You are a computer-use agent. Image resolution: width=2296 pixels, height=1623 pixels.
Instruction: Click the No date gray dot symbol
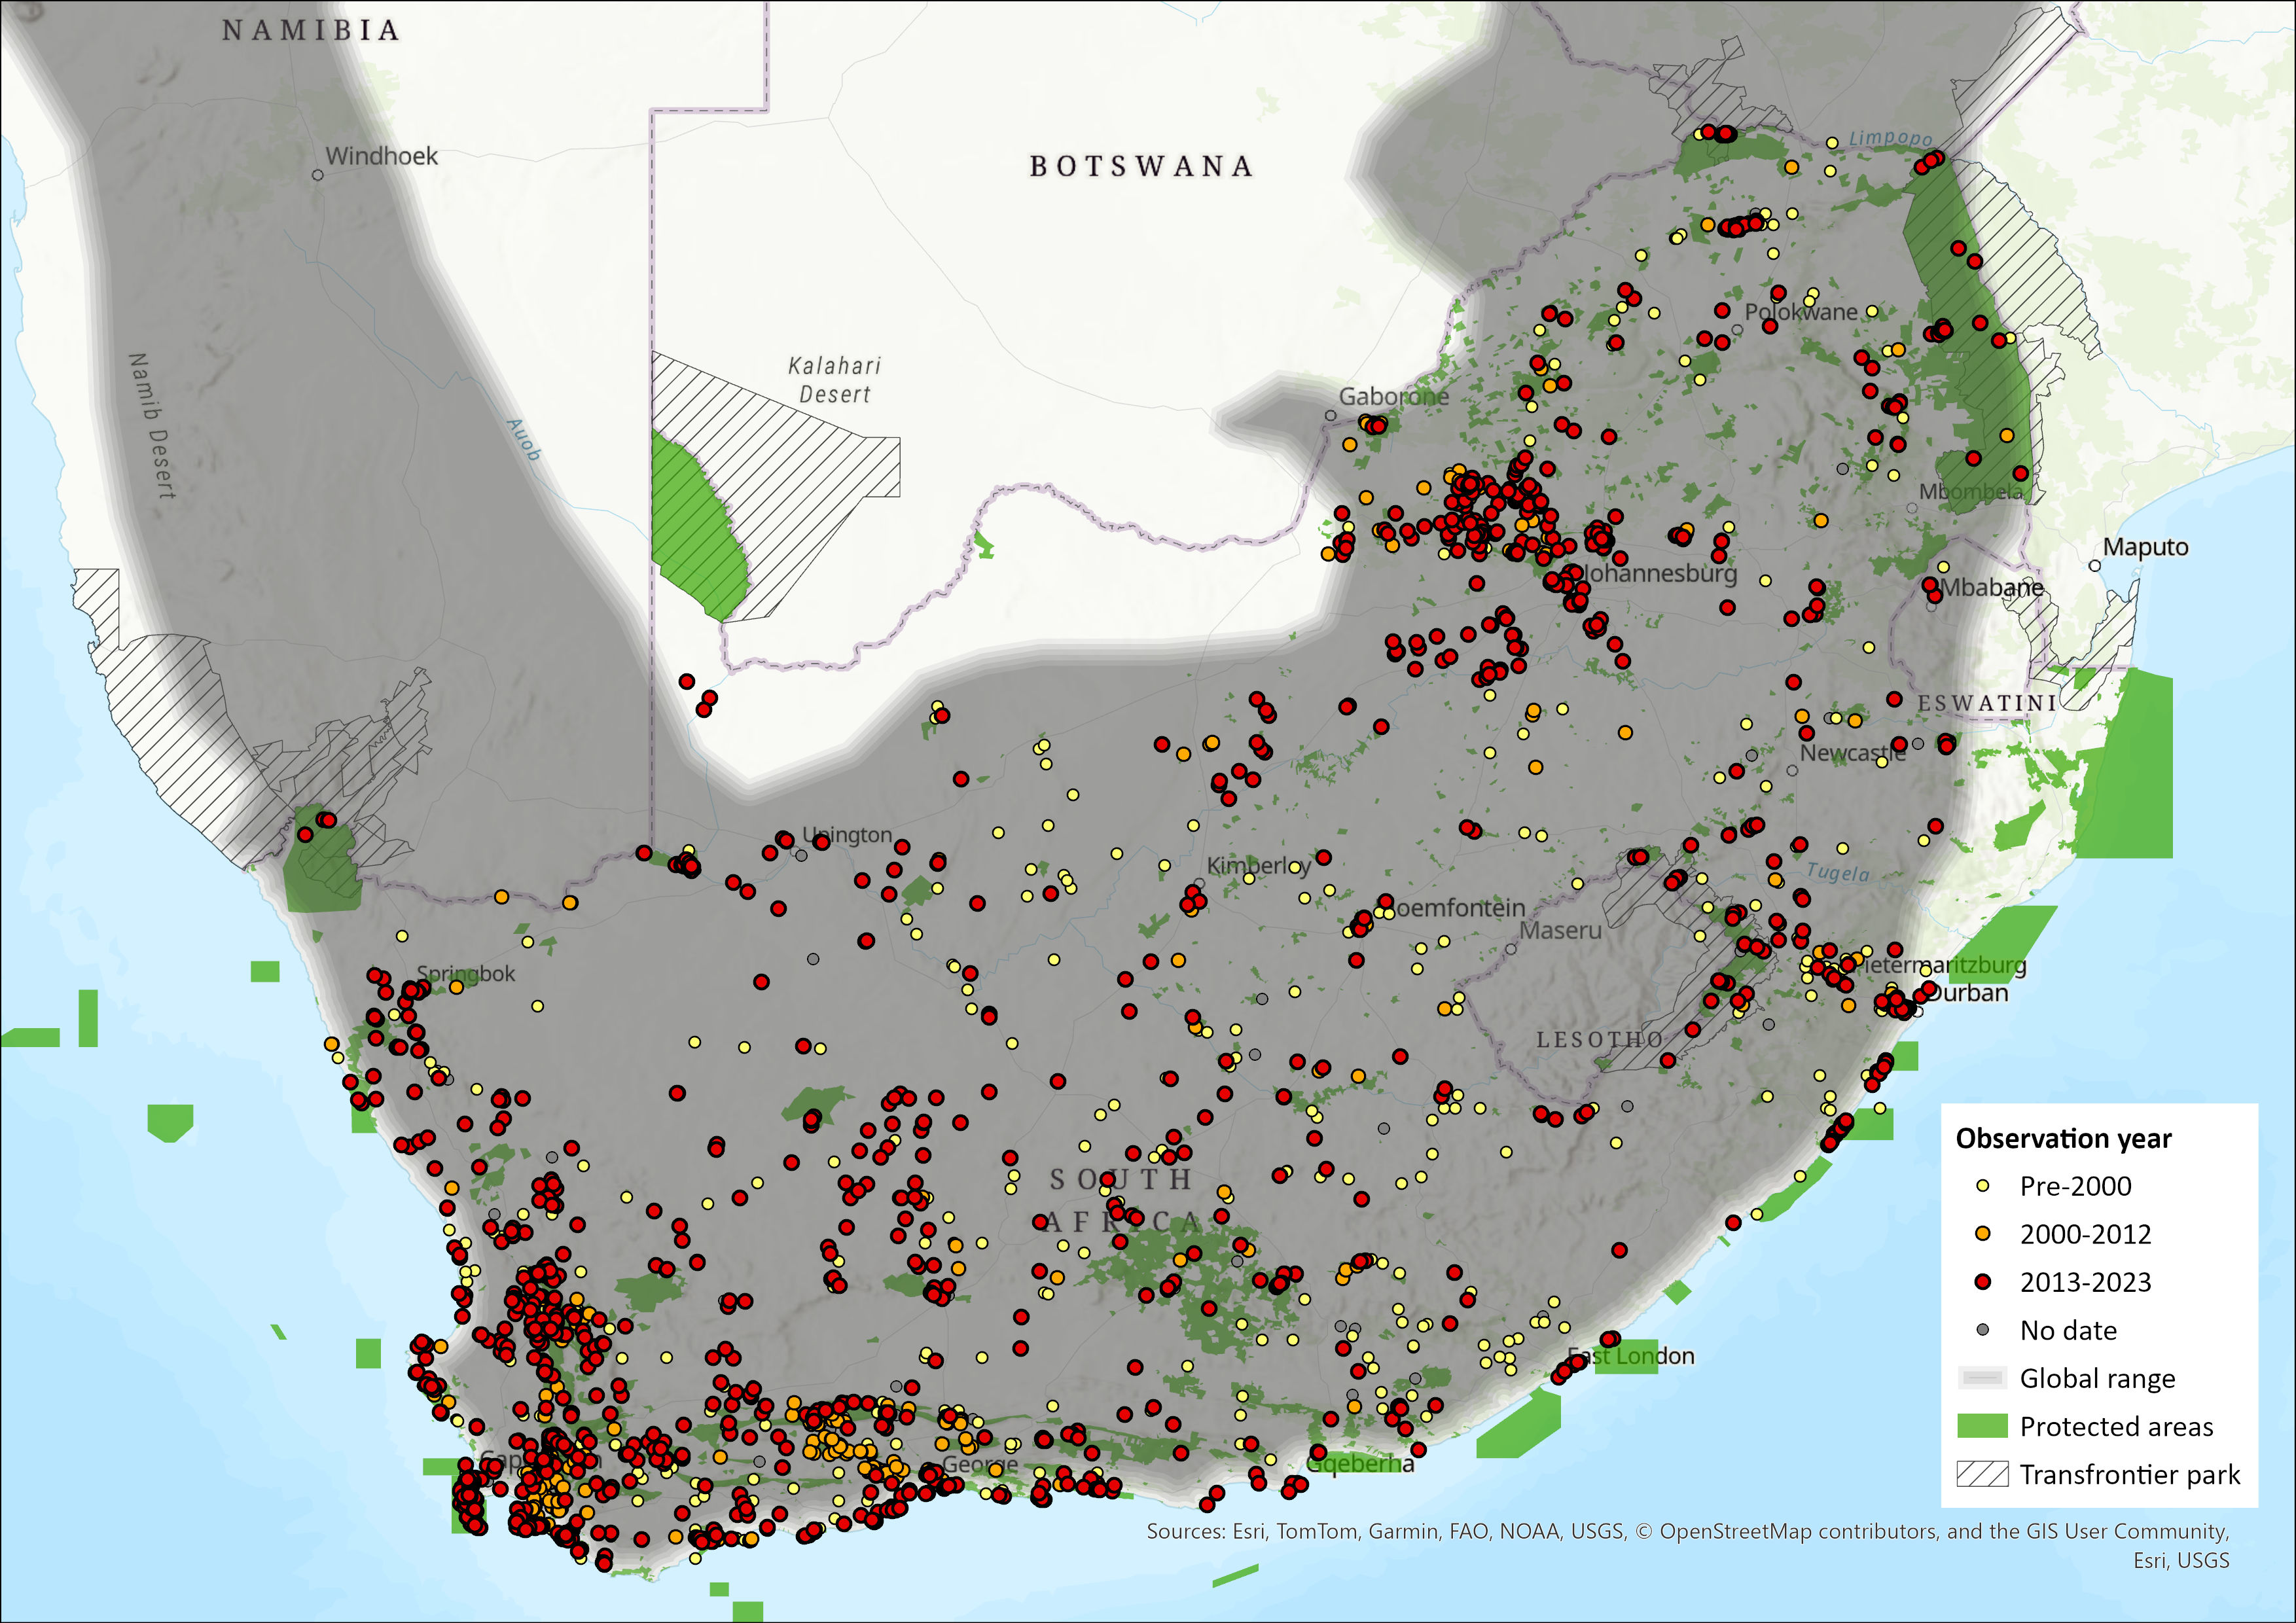tap(1982, 1330)
